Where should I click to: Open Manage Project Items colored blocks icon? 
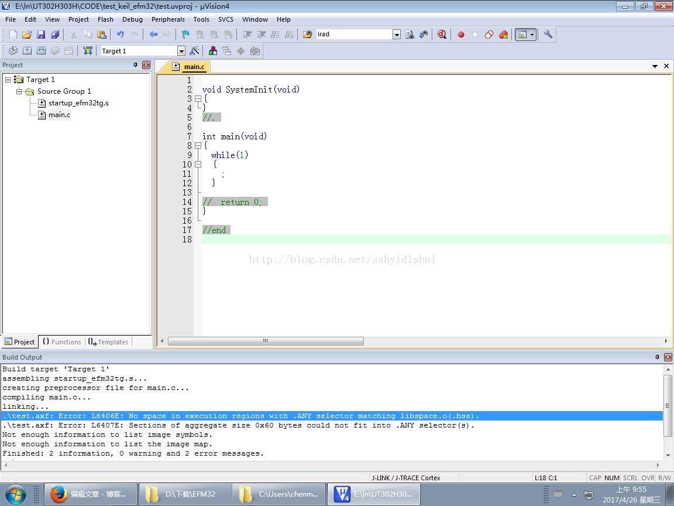point(213,51)
